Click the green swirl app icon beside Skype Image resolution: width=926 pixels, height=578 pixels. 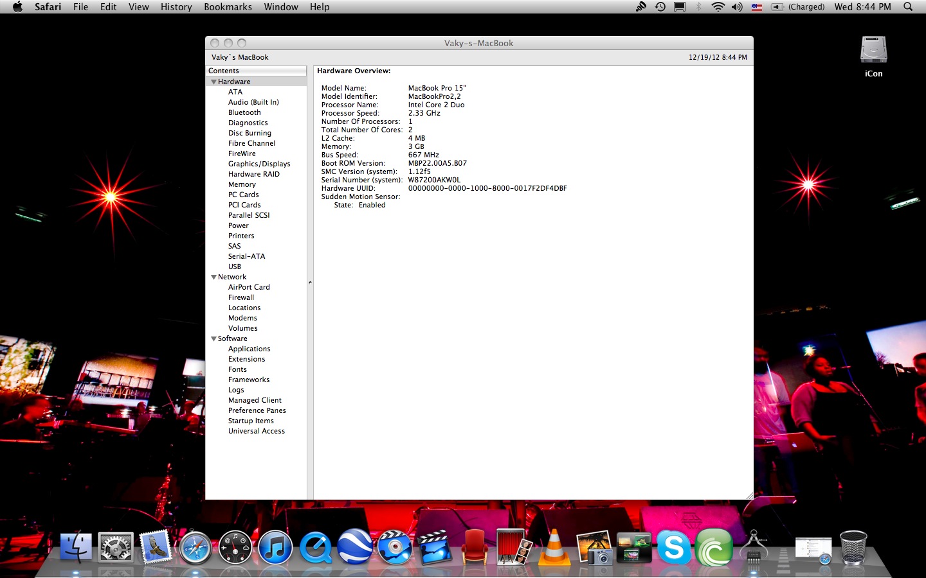[714, 548]
